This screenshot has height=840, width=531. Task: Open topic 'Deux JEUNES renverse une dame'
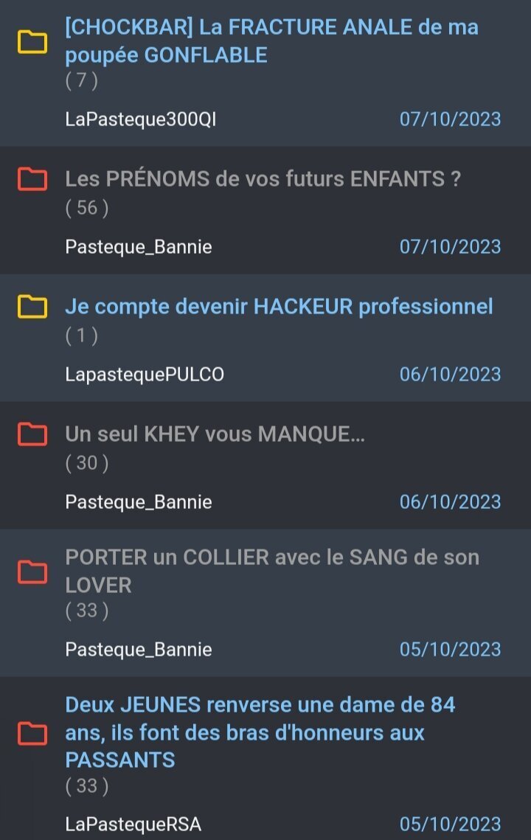pos(260,732)
